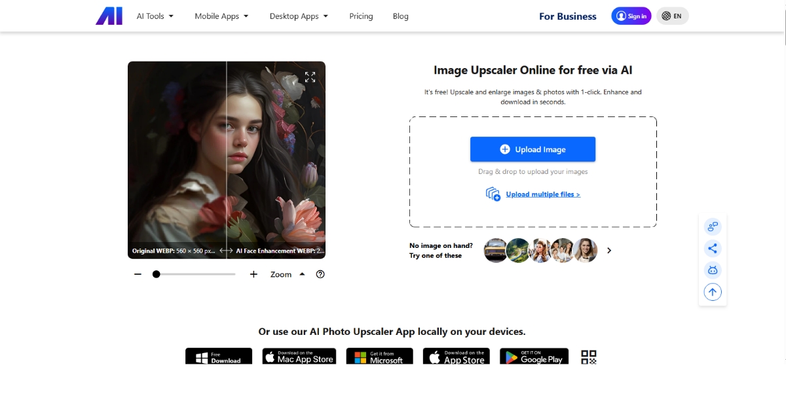This screenshot has height=399, width=786.
Task: Open the robot assistant icon in side panel
Action: [x=713, y=270]
